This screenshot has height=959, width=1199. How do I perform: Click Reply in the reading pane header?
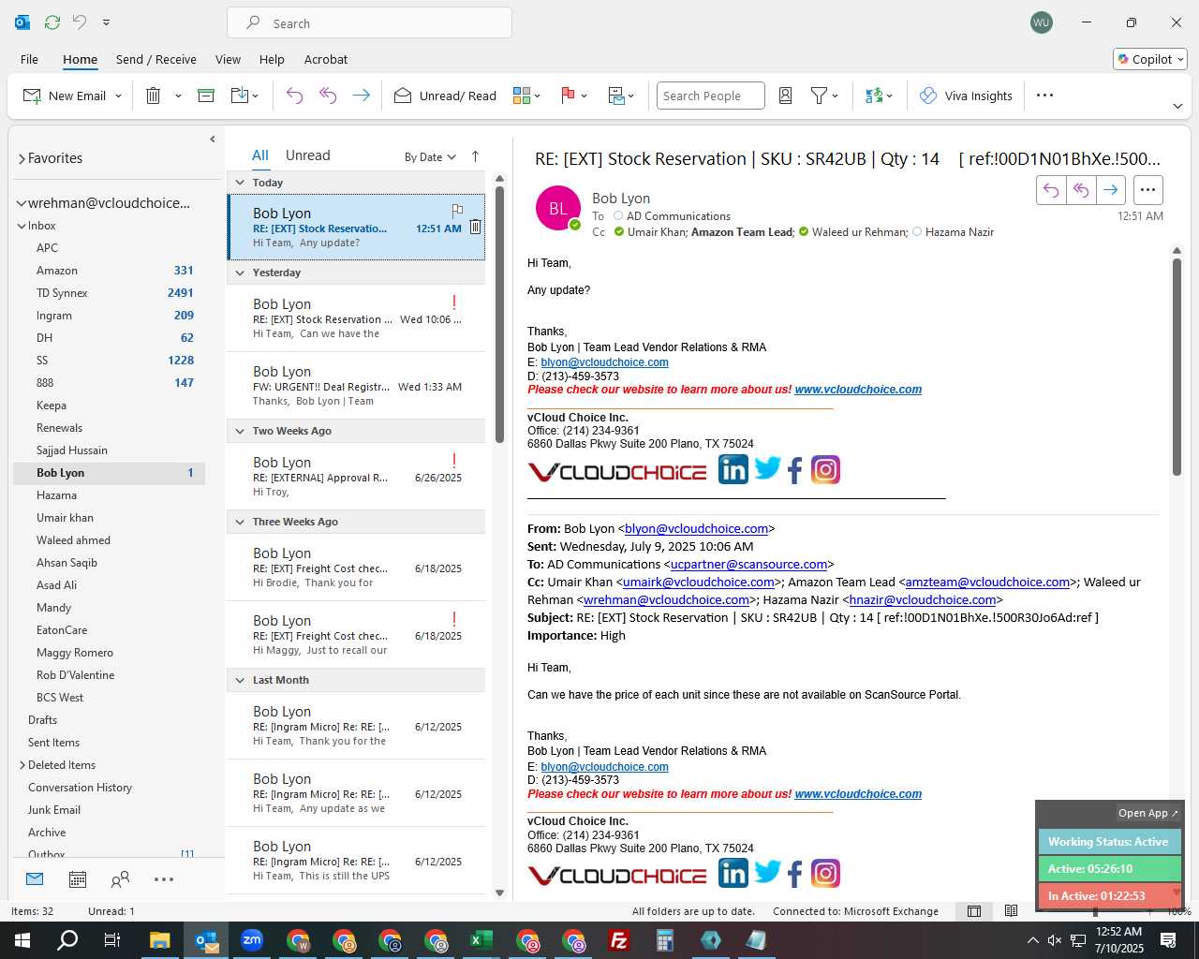(x=1051, y=190)
